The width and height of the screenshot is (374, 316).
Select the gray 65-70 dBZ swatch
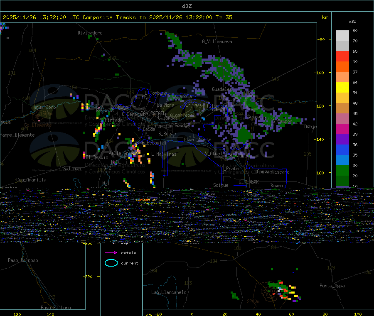(342, 46)
